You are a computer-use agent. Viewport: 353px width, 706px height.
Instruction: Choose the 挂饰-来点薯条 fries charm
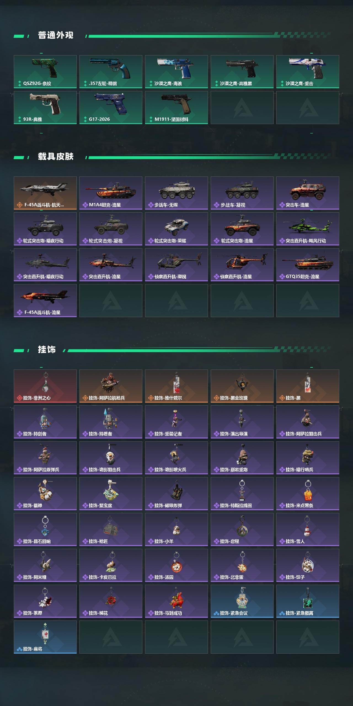click(x=308, y=494)
